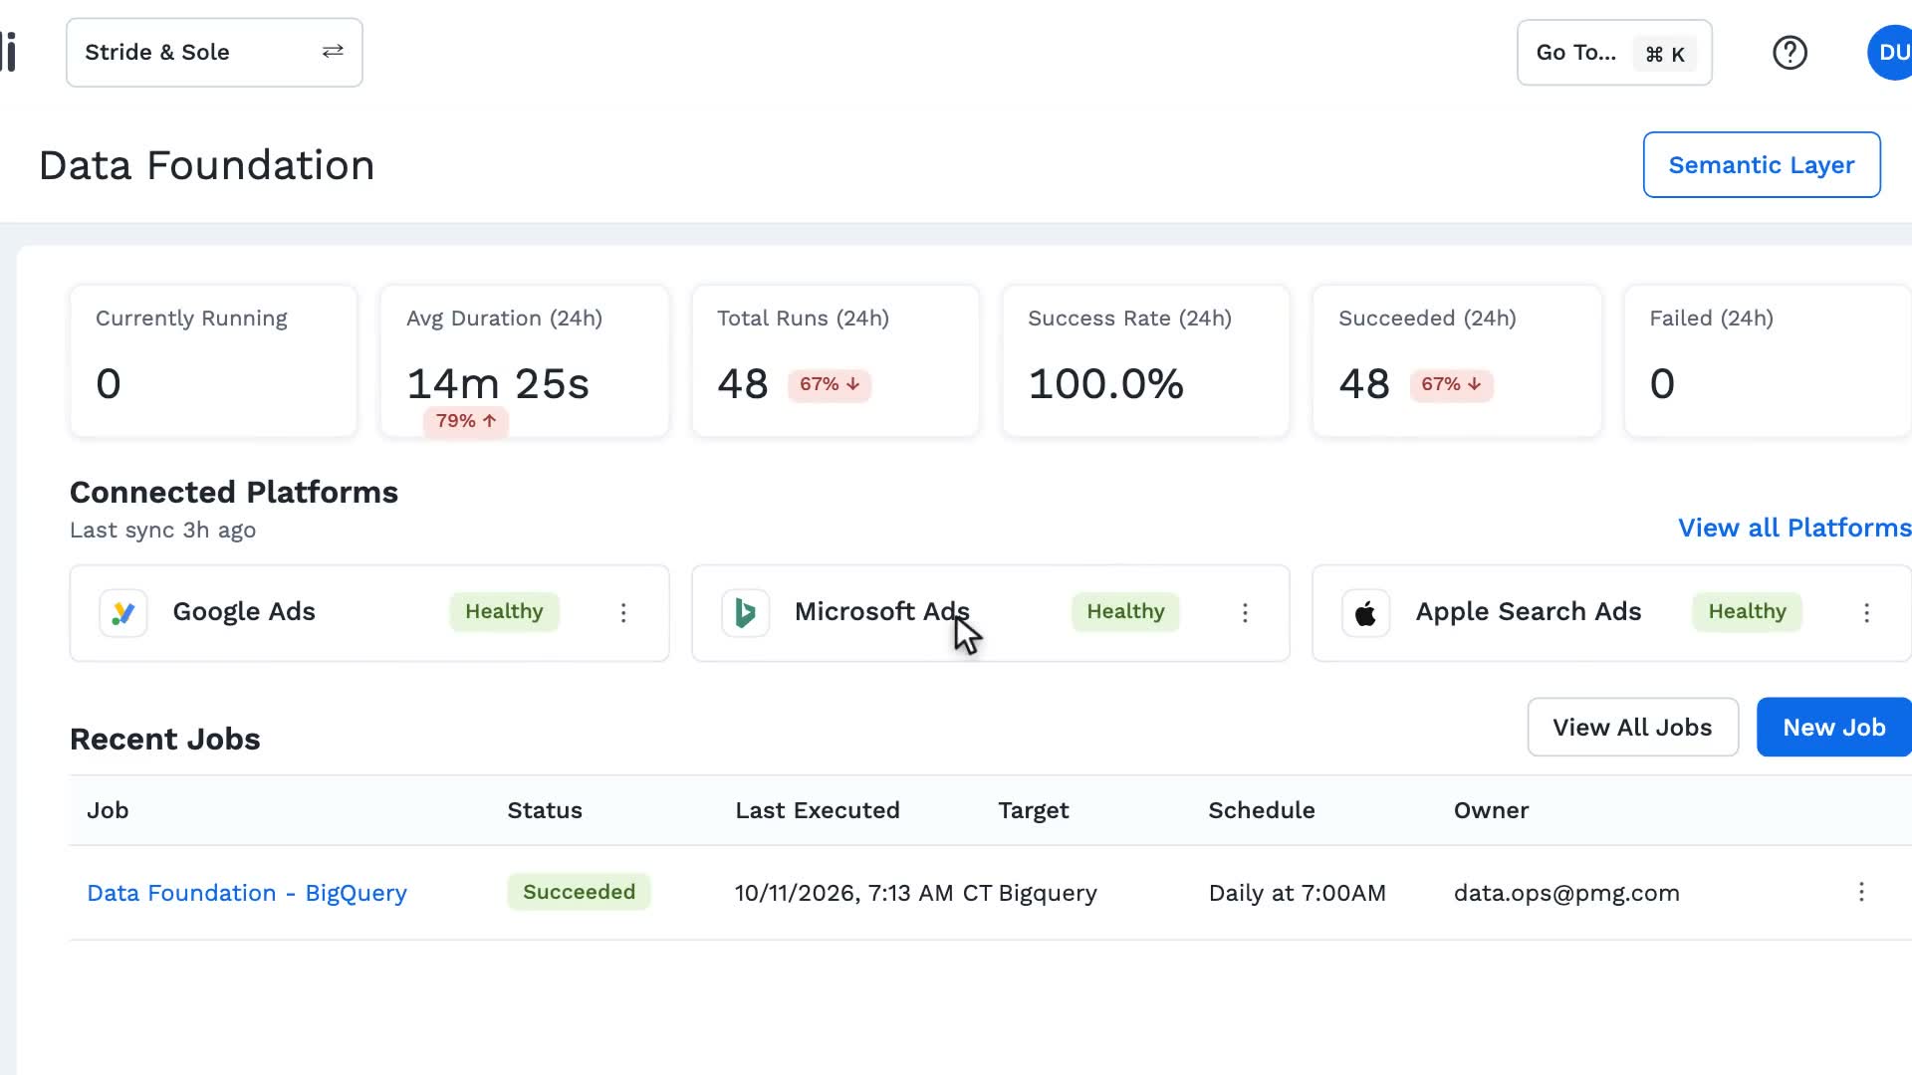Select the Avg Duration (24h) card
Screen dimensions: 1912x1075
pos(525,361)
